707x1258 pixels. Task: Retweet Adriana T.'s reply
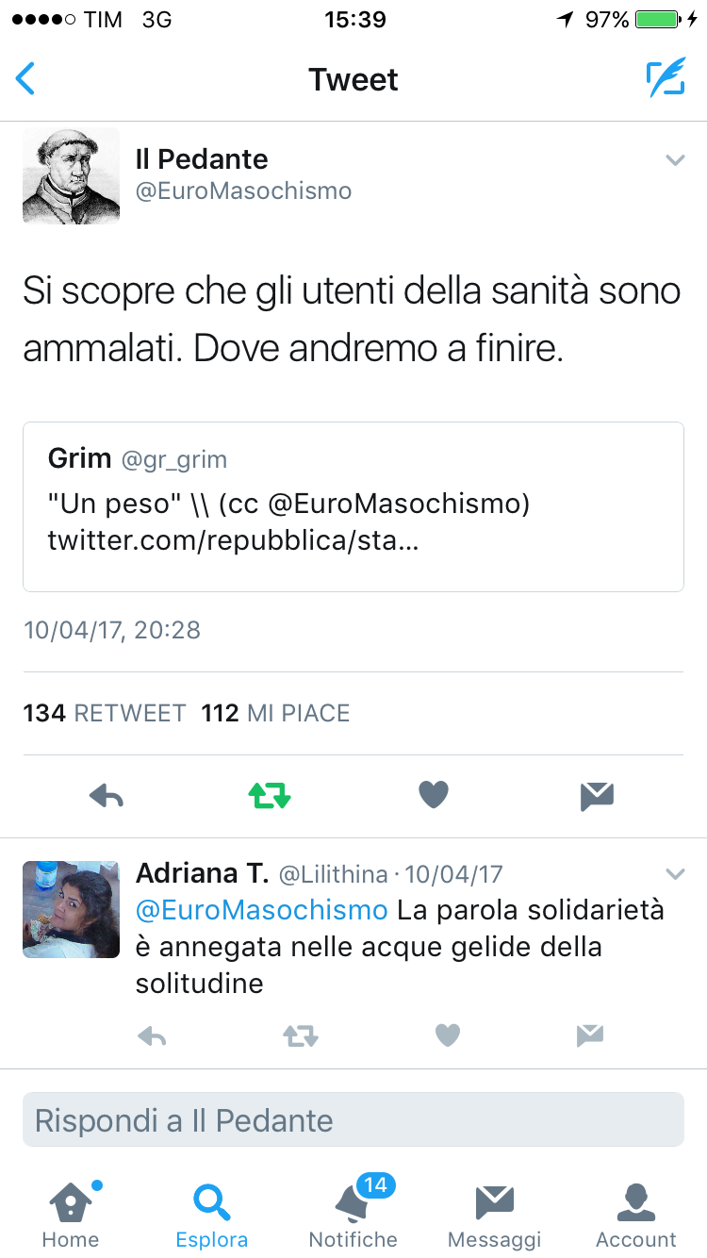[x=301, y=1037]
